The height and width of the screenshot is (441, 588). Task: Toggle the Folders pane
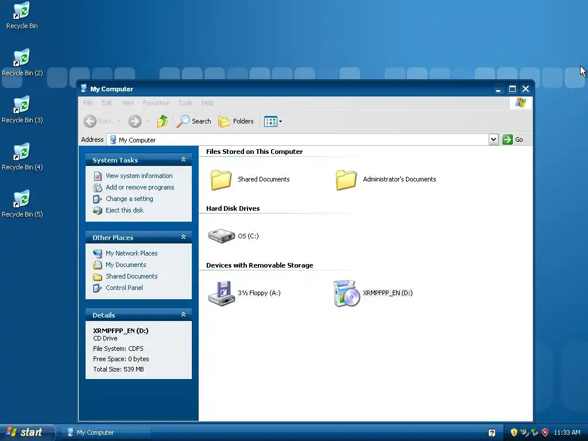[x=236, y=121]
